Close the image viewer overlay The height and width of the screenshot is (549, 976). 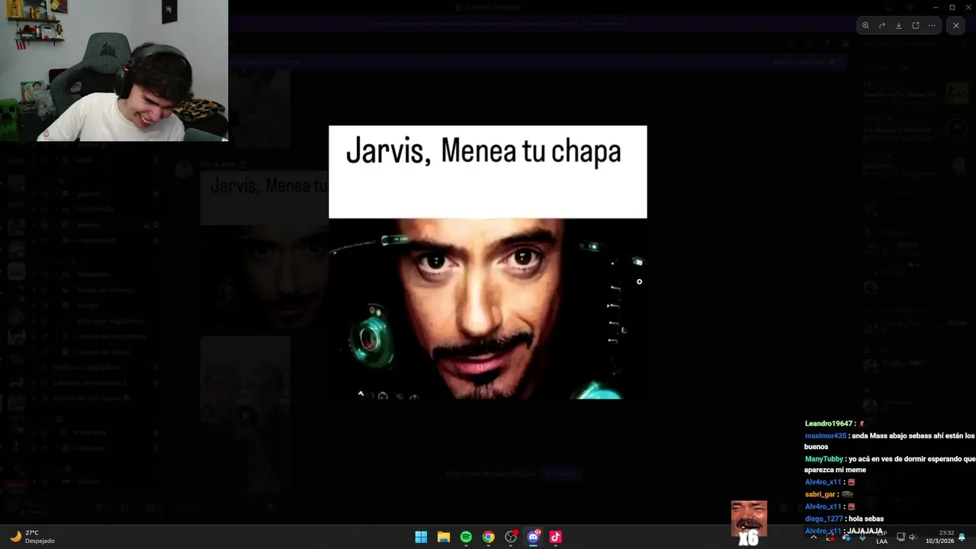click(x=956, y=25)
